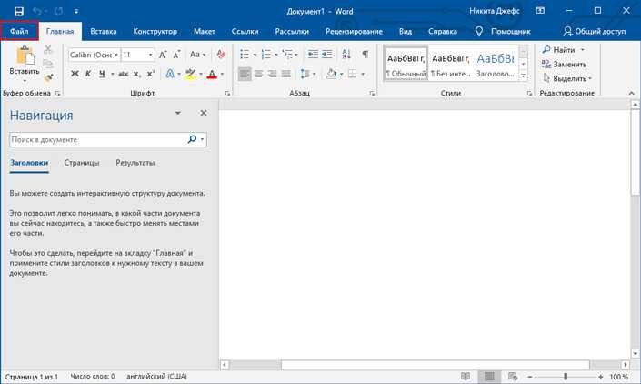Click the web layout view icon in status bar
This screenshot has width=641, height=384.
[x=513, y=376]
